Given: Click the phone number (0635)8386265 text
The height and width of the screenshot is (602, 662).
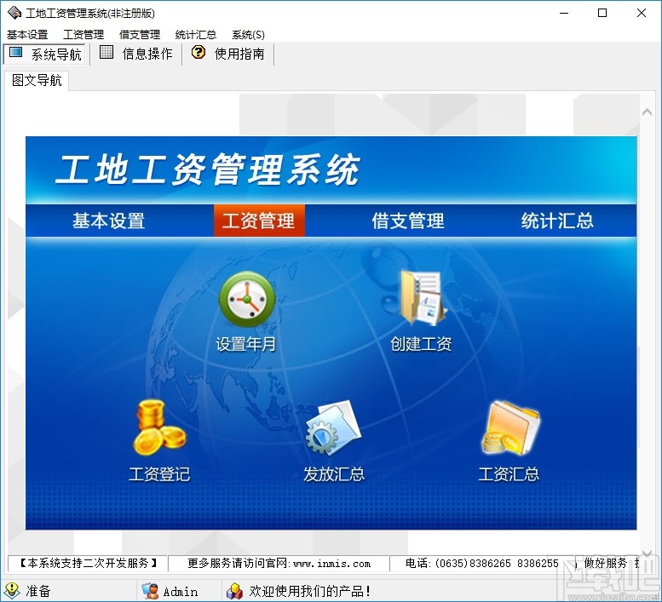Looking at the screenshot, I should [x=473, y=564].
